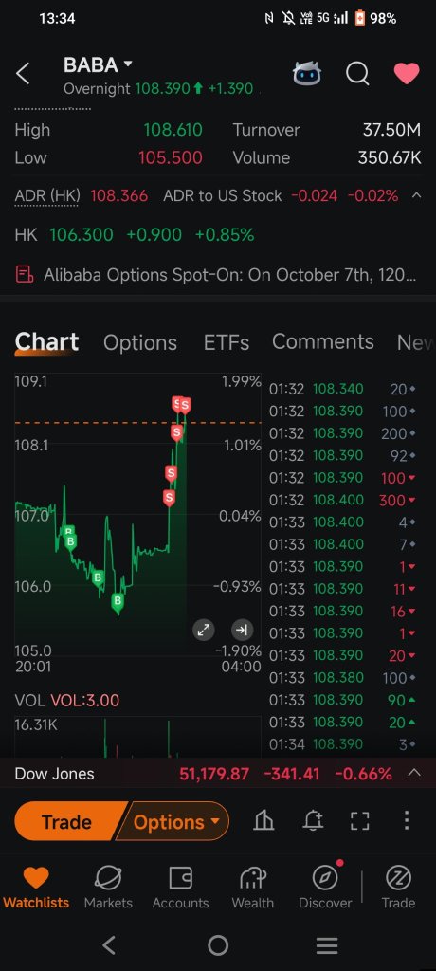Expand the Dow Jones index bar
Image resolution: width=436 pixels, height=971 pixels.
click(x=414, y=773)
